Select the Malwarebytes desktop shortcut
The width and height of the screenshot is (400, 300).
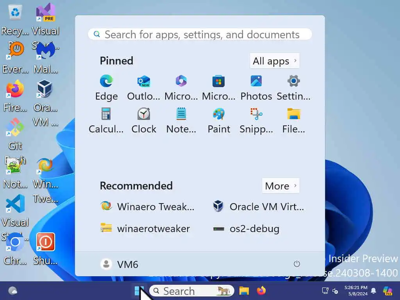tap(46, 58)
